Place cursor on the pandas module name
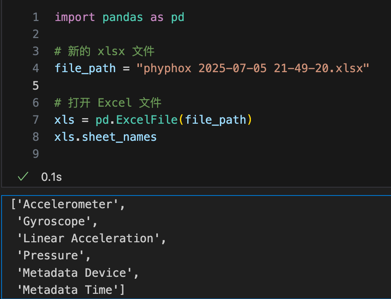This screenshot has width=391, height=299. (123, 17)
